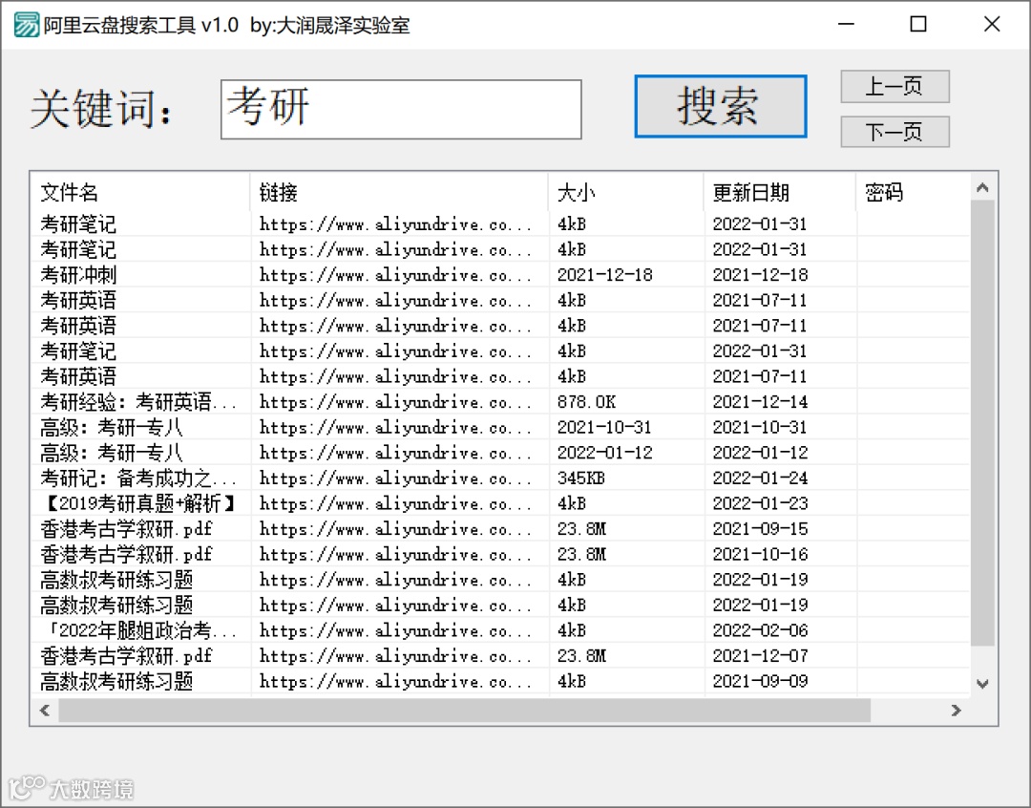The height and width of the screenshot is (808, 1031).
Task: Click the vertical scrollbar thumb of the results list
Action: pyautogui.click(x=982, y=423)
